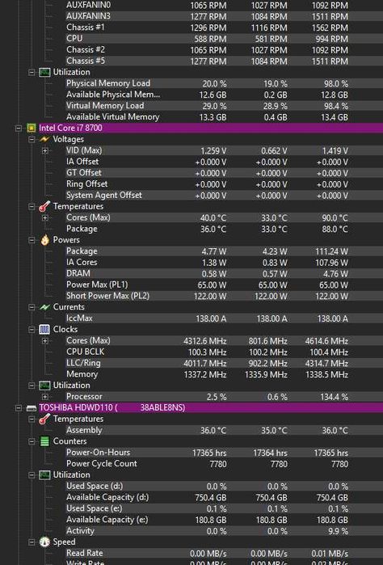
Task: Select the CPU fan row showing 588 RPM
Action: point(224,39)
